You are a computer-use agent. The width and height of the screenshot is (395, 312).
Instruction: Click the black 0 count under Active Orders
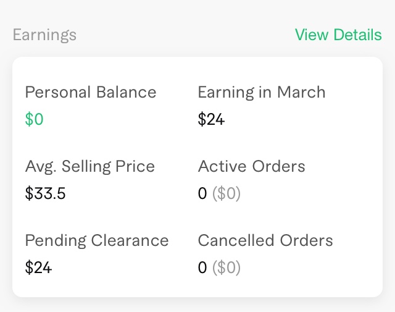pyautogui.click(x=202, y=194)
